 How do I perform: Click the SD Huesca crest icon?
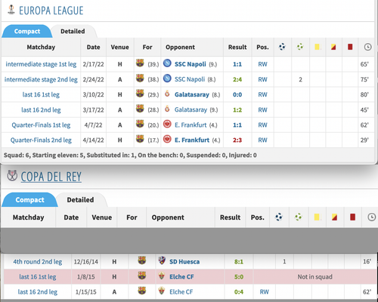click(x=162, y=260)
